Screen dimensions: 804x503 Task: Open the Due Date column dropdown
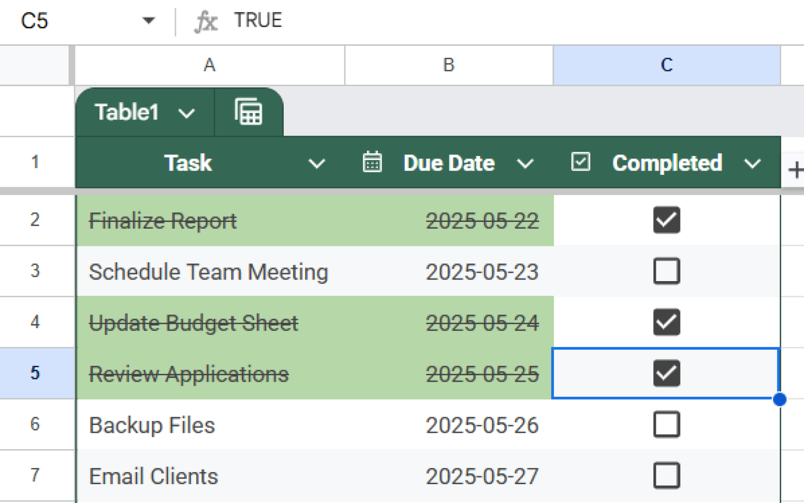(526, 163)
